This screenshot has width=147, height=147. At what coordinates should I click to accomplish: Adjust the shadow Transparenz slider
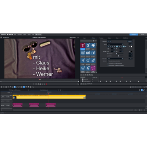[x=120, y=54]
